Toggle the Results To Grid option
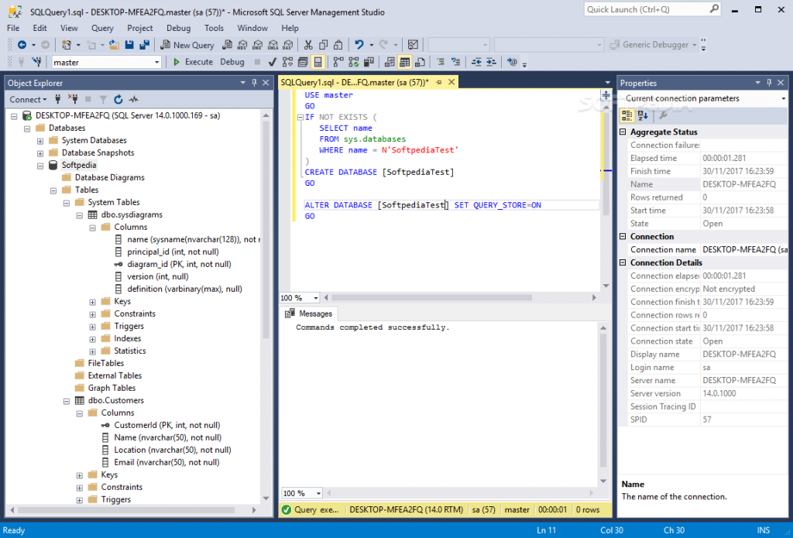Image resolution: width=793 pixels, height=538 pixels. click(405, 60)
